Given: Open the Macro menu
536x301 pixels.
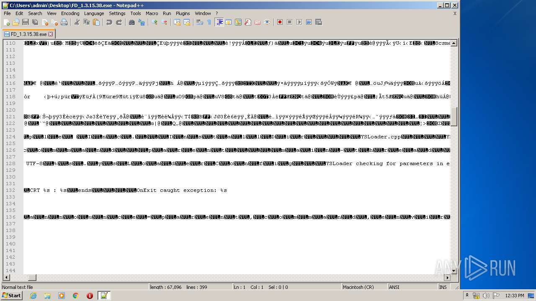Looking at the screenshot, I should point(152,13).
